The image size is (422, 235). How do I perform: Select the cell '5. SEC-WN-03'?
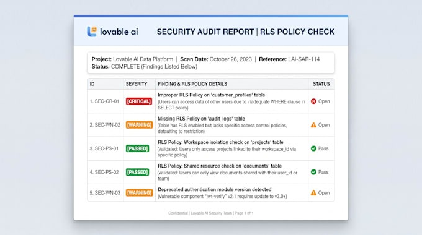pyautogui.click(x=105, y=193)
